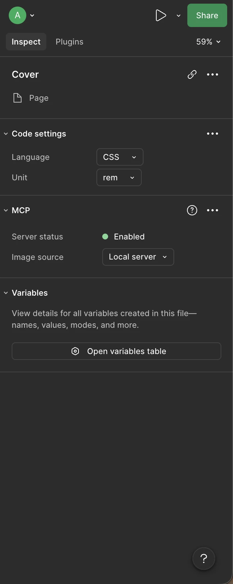
Task: Open the Cover options menu
Action: click(x=213, y=74)
